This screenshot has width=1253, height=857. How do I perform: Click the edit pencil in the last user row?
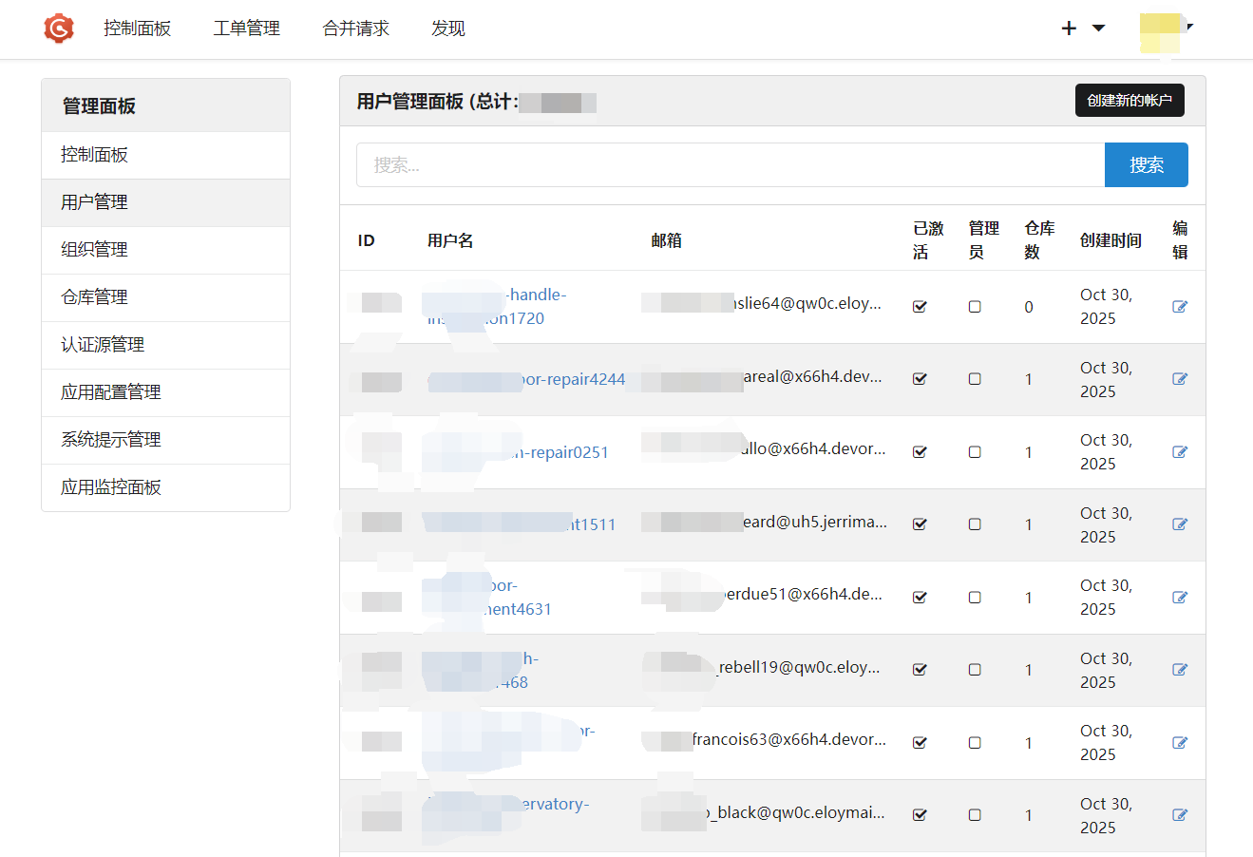click(x=1179, y=814)
